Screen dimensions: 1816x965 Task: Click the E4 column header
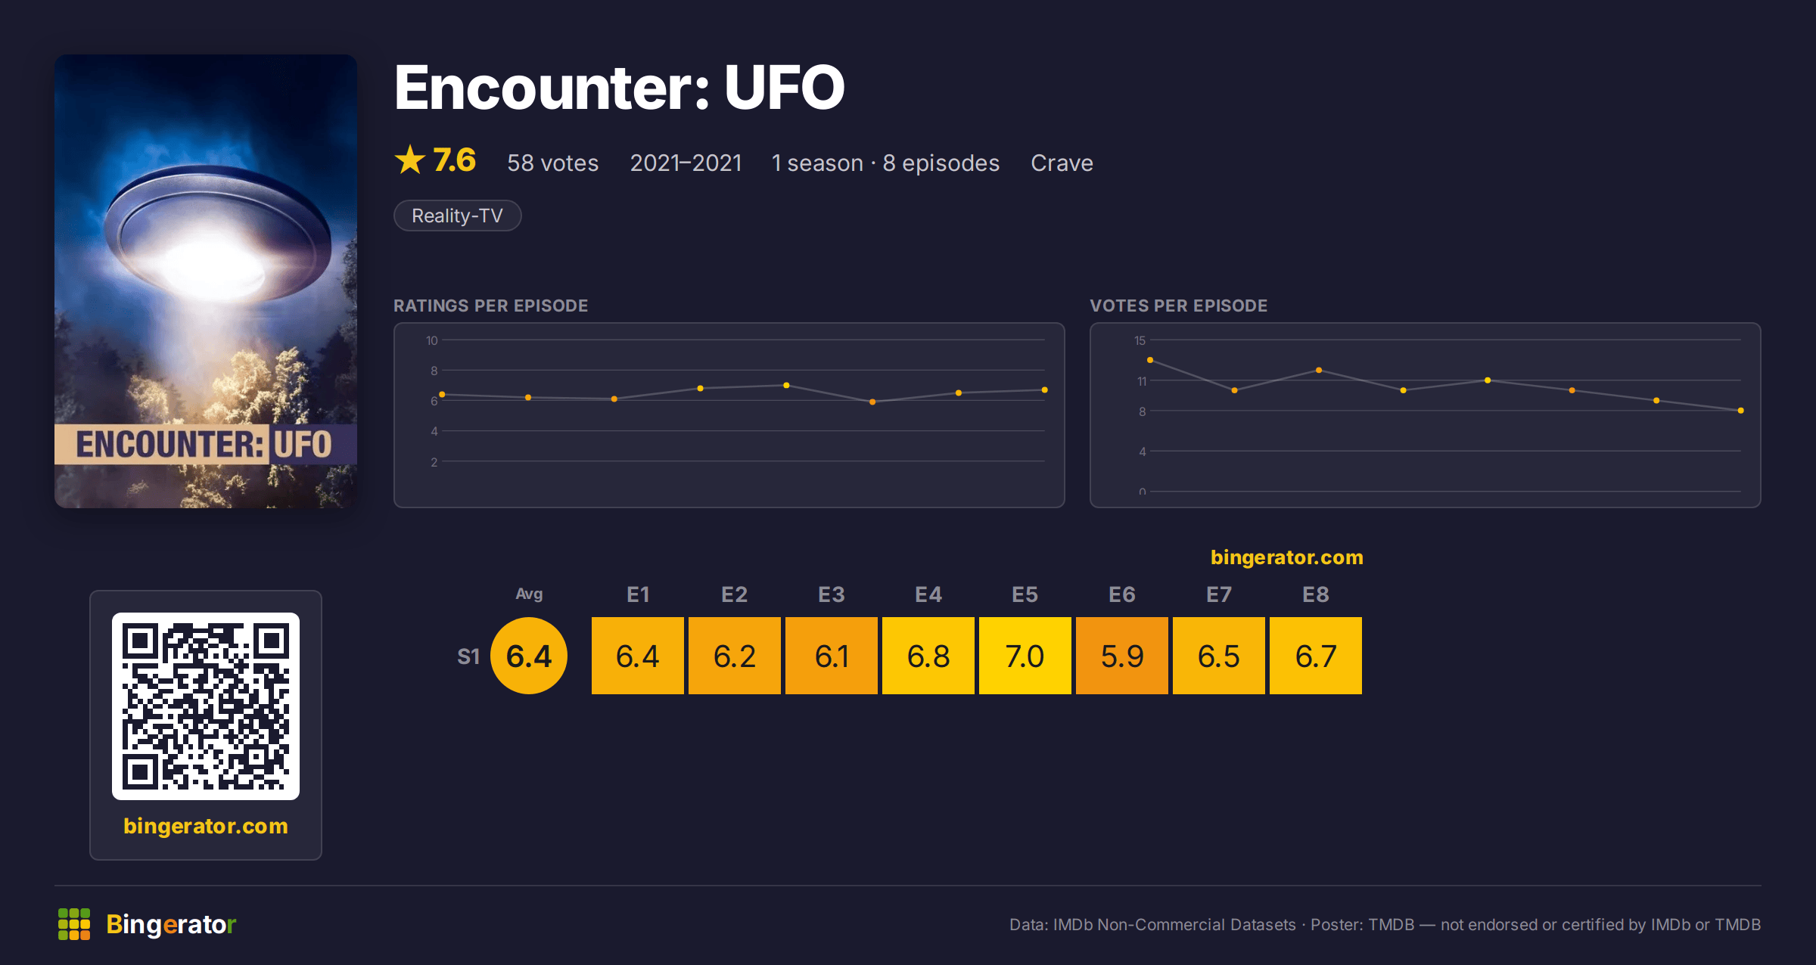pyautogui.click(x=928, y=594)
